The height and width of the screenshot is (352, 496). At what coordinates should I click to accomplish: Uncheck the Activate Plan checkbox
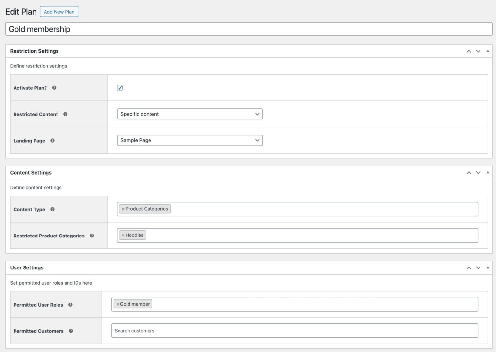120,88
